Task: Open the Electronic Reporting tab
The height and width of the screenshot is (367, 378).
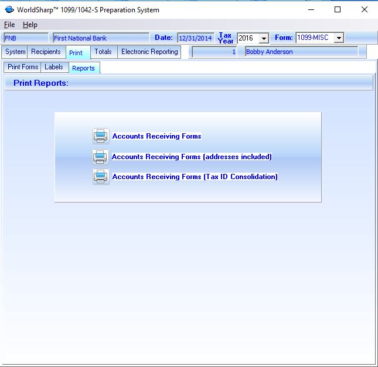Action: (x=149, y=52)
